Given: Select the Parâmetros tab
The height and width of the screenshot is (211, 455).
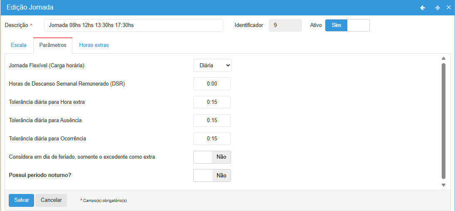Looking at the screenshot, I should 53,45.
